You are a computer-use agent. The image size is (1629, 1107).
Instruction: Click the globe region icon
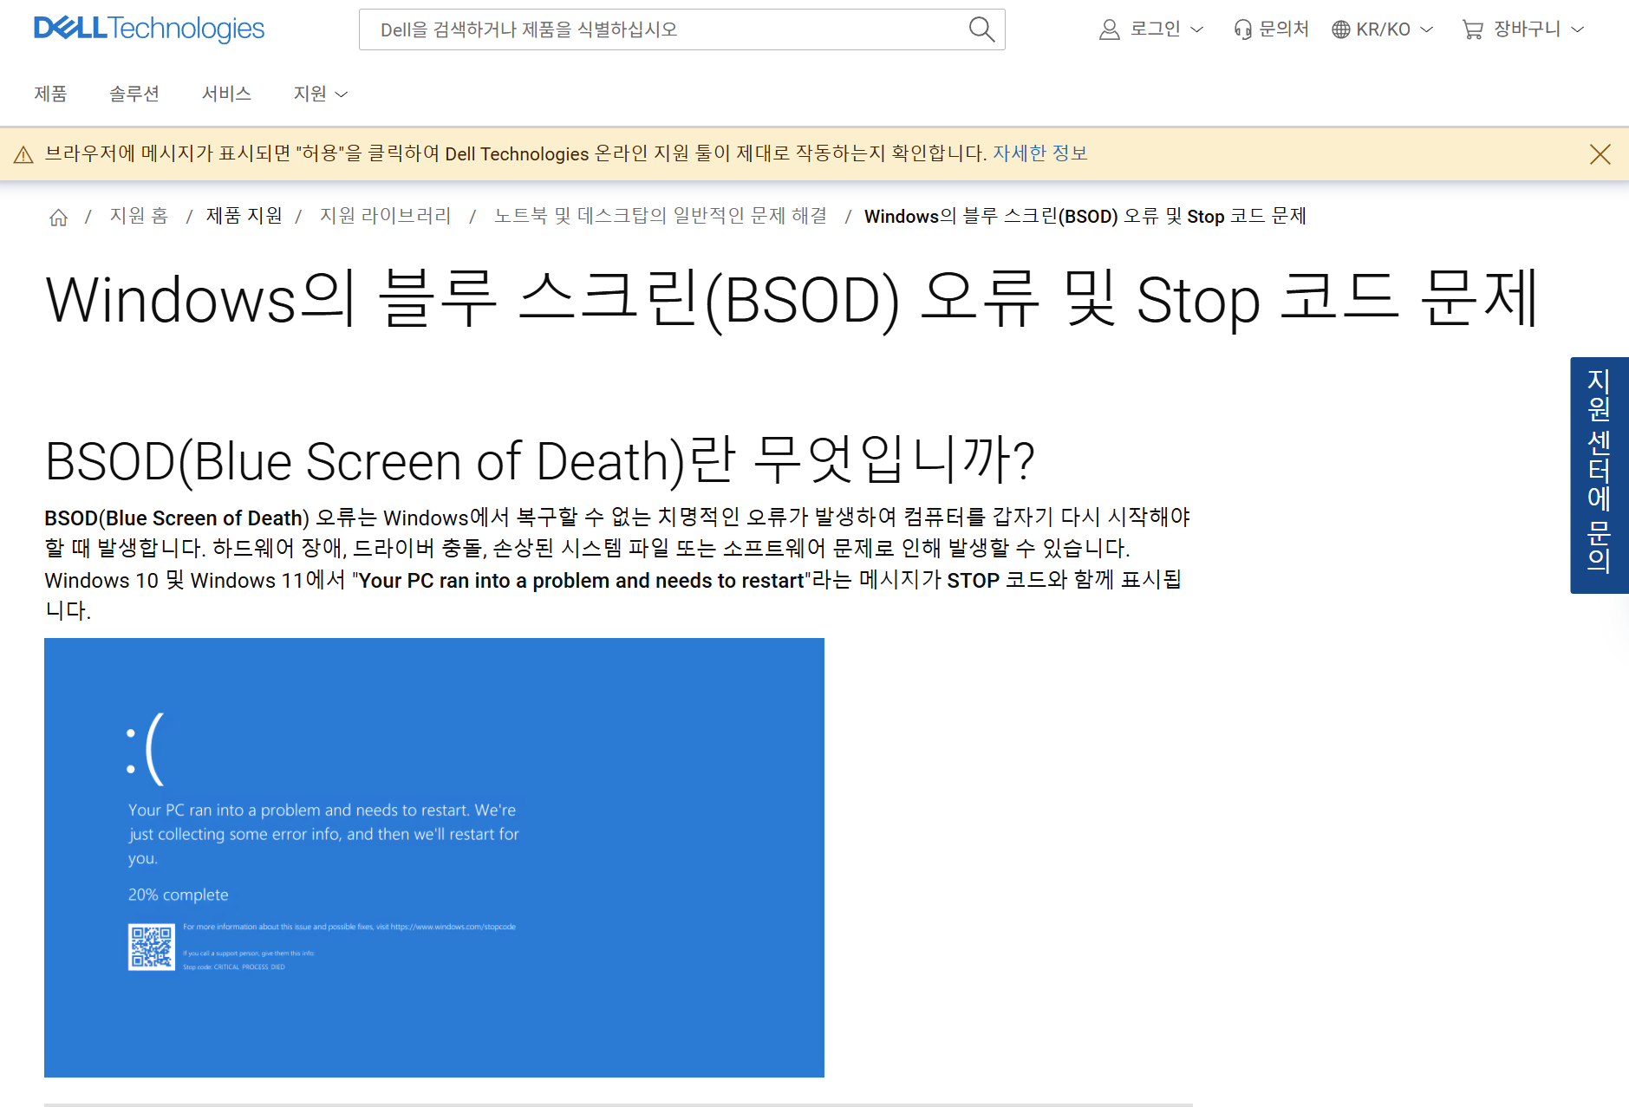(x=1340, y=29)
